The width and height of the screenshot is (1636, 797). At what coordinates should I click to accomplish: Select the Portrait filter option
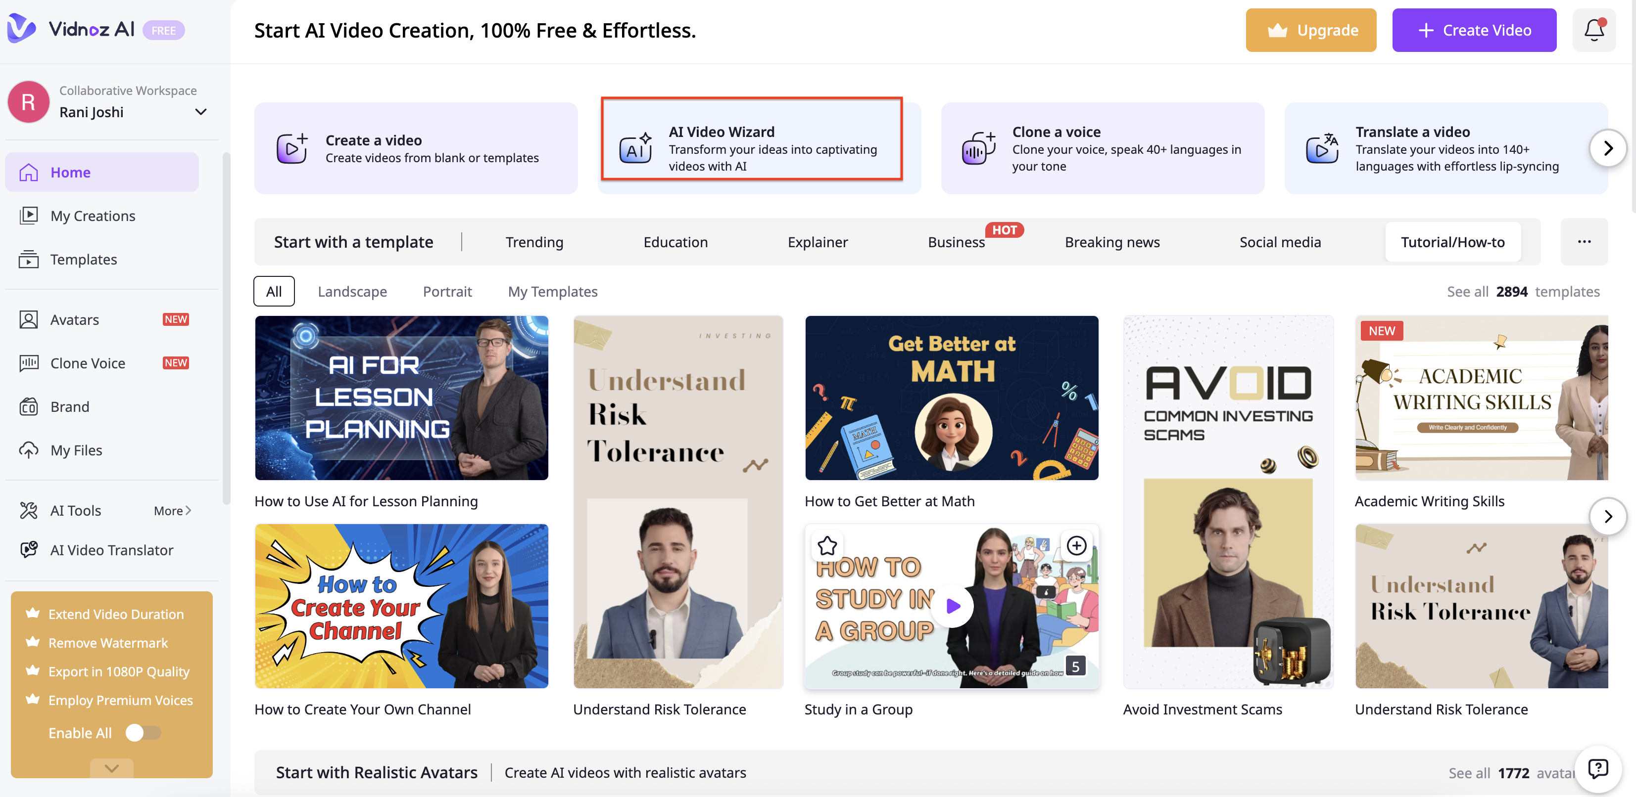pyautogui.click(x=447, y=291)
